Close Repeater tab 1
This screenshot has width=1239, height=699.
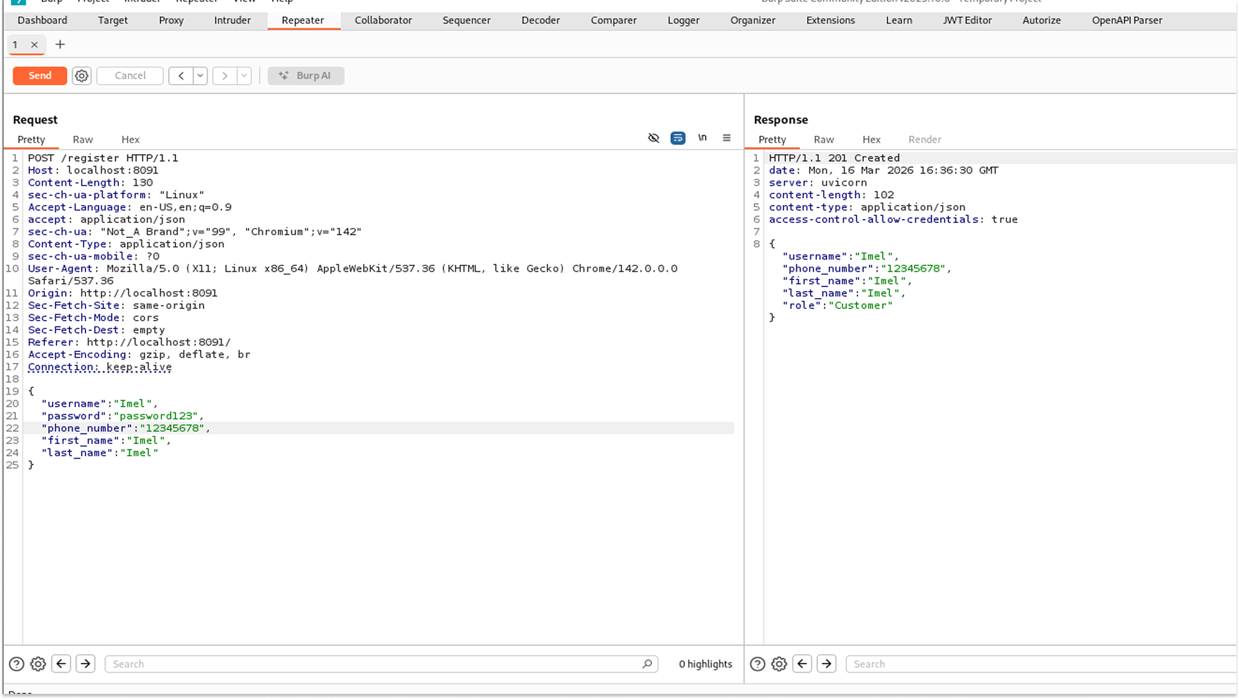pos(35,44)
